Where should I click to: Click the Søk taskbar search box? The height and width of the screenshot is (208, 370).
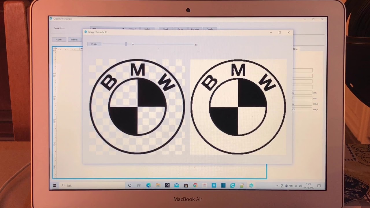[x=92, y=185]
